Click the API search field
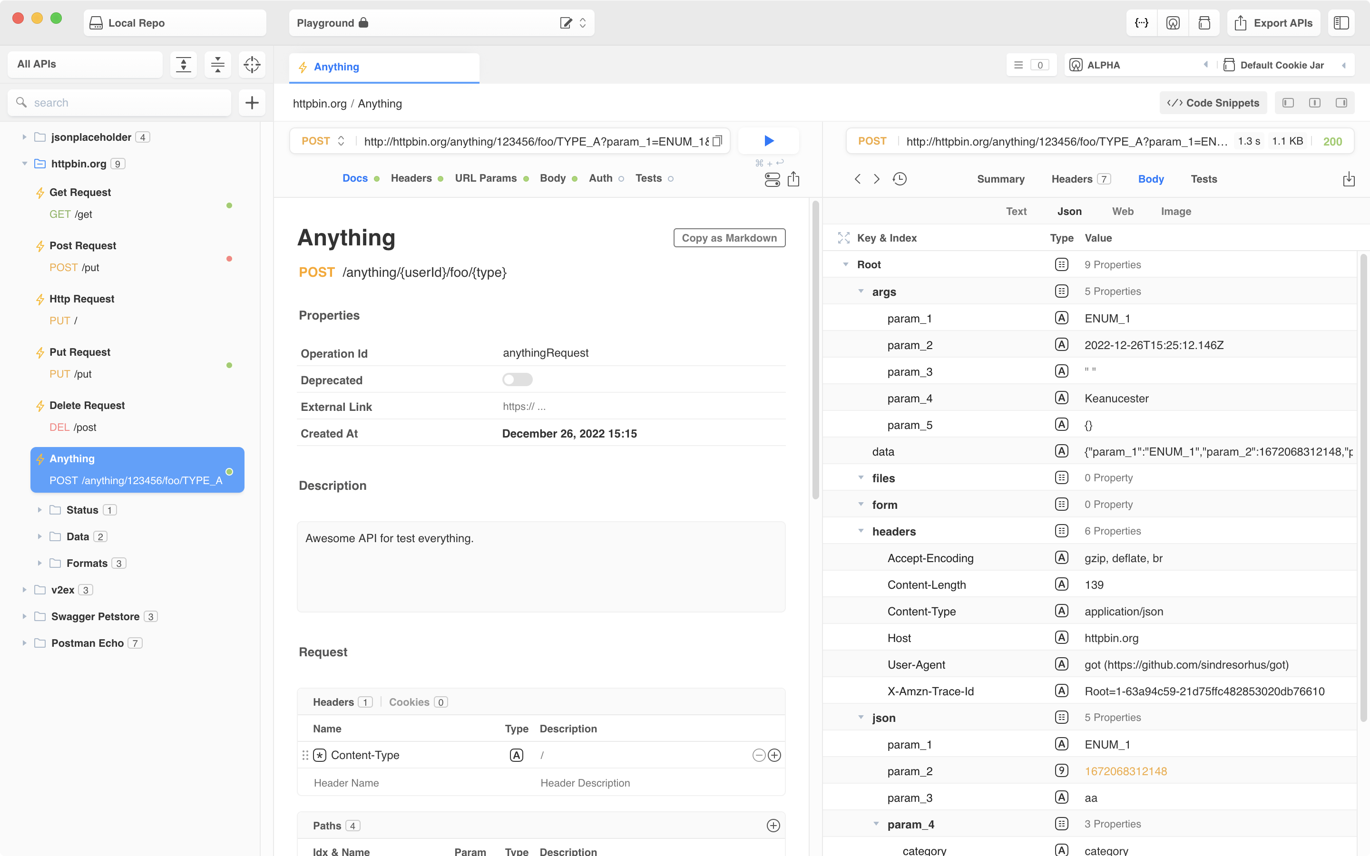Image resolution: width=1370 pixels, height=856 pixels. coord(119,102)
